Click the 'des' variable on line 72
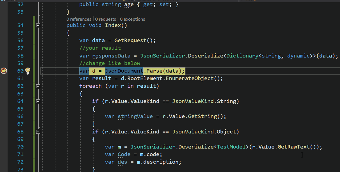 click(122, 162)
